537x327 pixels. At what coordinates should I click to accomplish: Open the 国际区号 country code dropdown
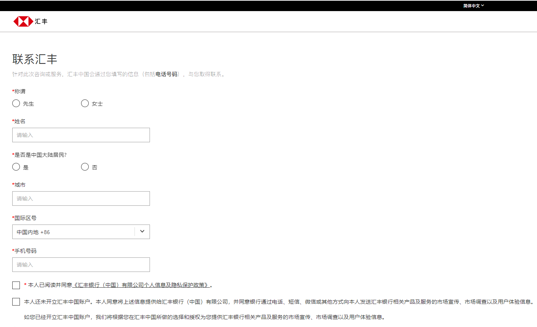(x=81, y=232)
